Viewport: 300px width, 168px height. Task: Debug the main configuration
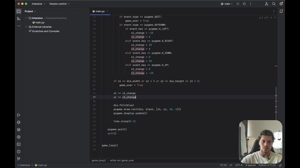tap(244, 4)
